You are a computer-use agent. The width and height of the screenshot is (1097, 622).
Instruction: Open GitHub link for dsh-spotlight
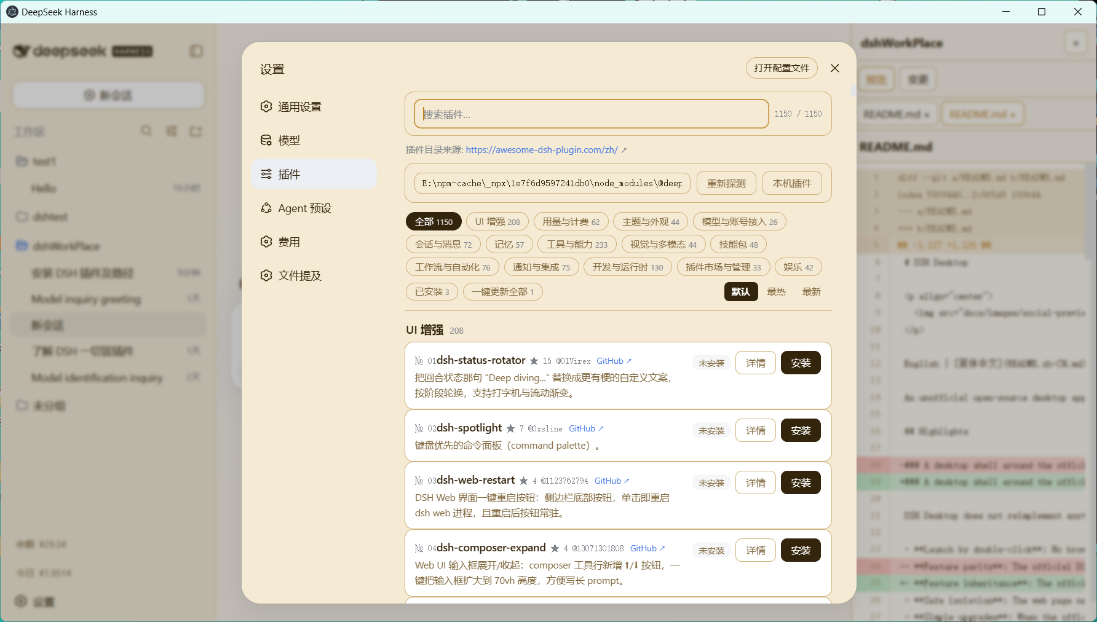(586, 429)
